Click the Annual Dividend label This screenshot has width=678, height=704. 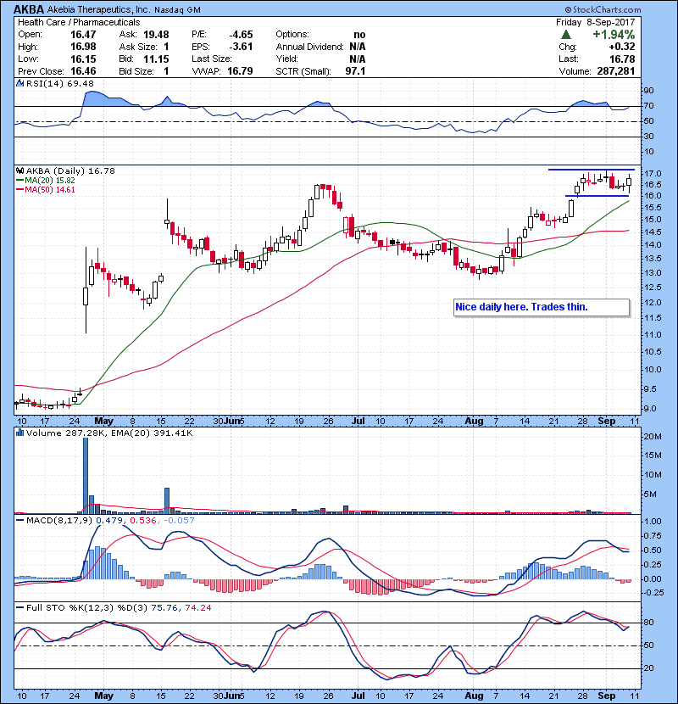tap(309, 47)
